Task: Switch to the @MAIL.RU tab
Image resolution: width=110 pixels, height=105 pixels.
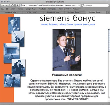Action: (54, 12)
